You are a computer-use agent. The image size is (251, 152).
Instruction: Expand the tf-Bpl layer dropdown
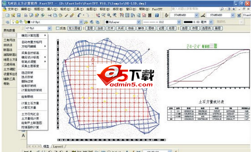pos(81,22)
